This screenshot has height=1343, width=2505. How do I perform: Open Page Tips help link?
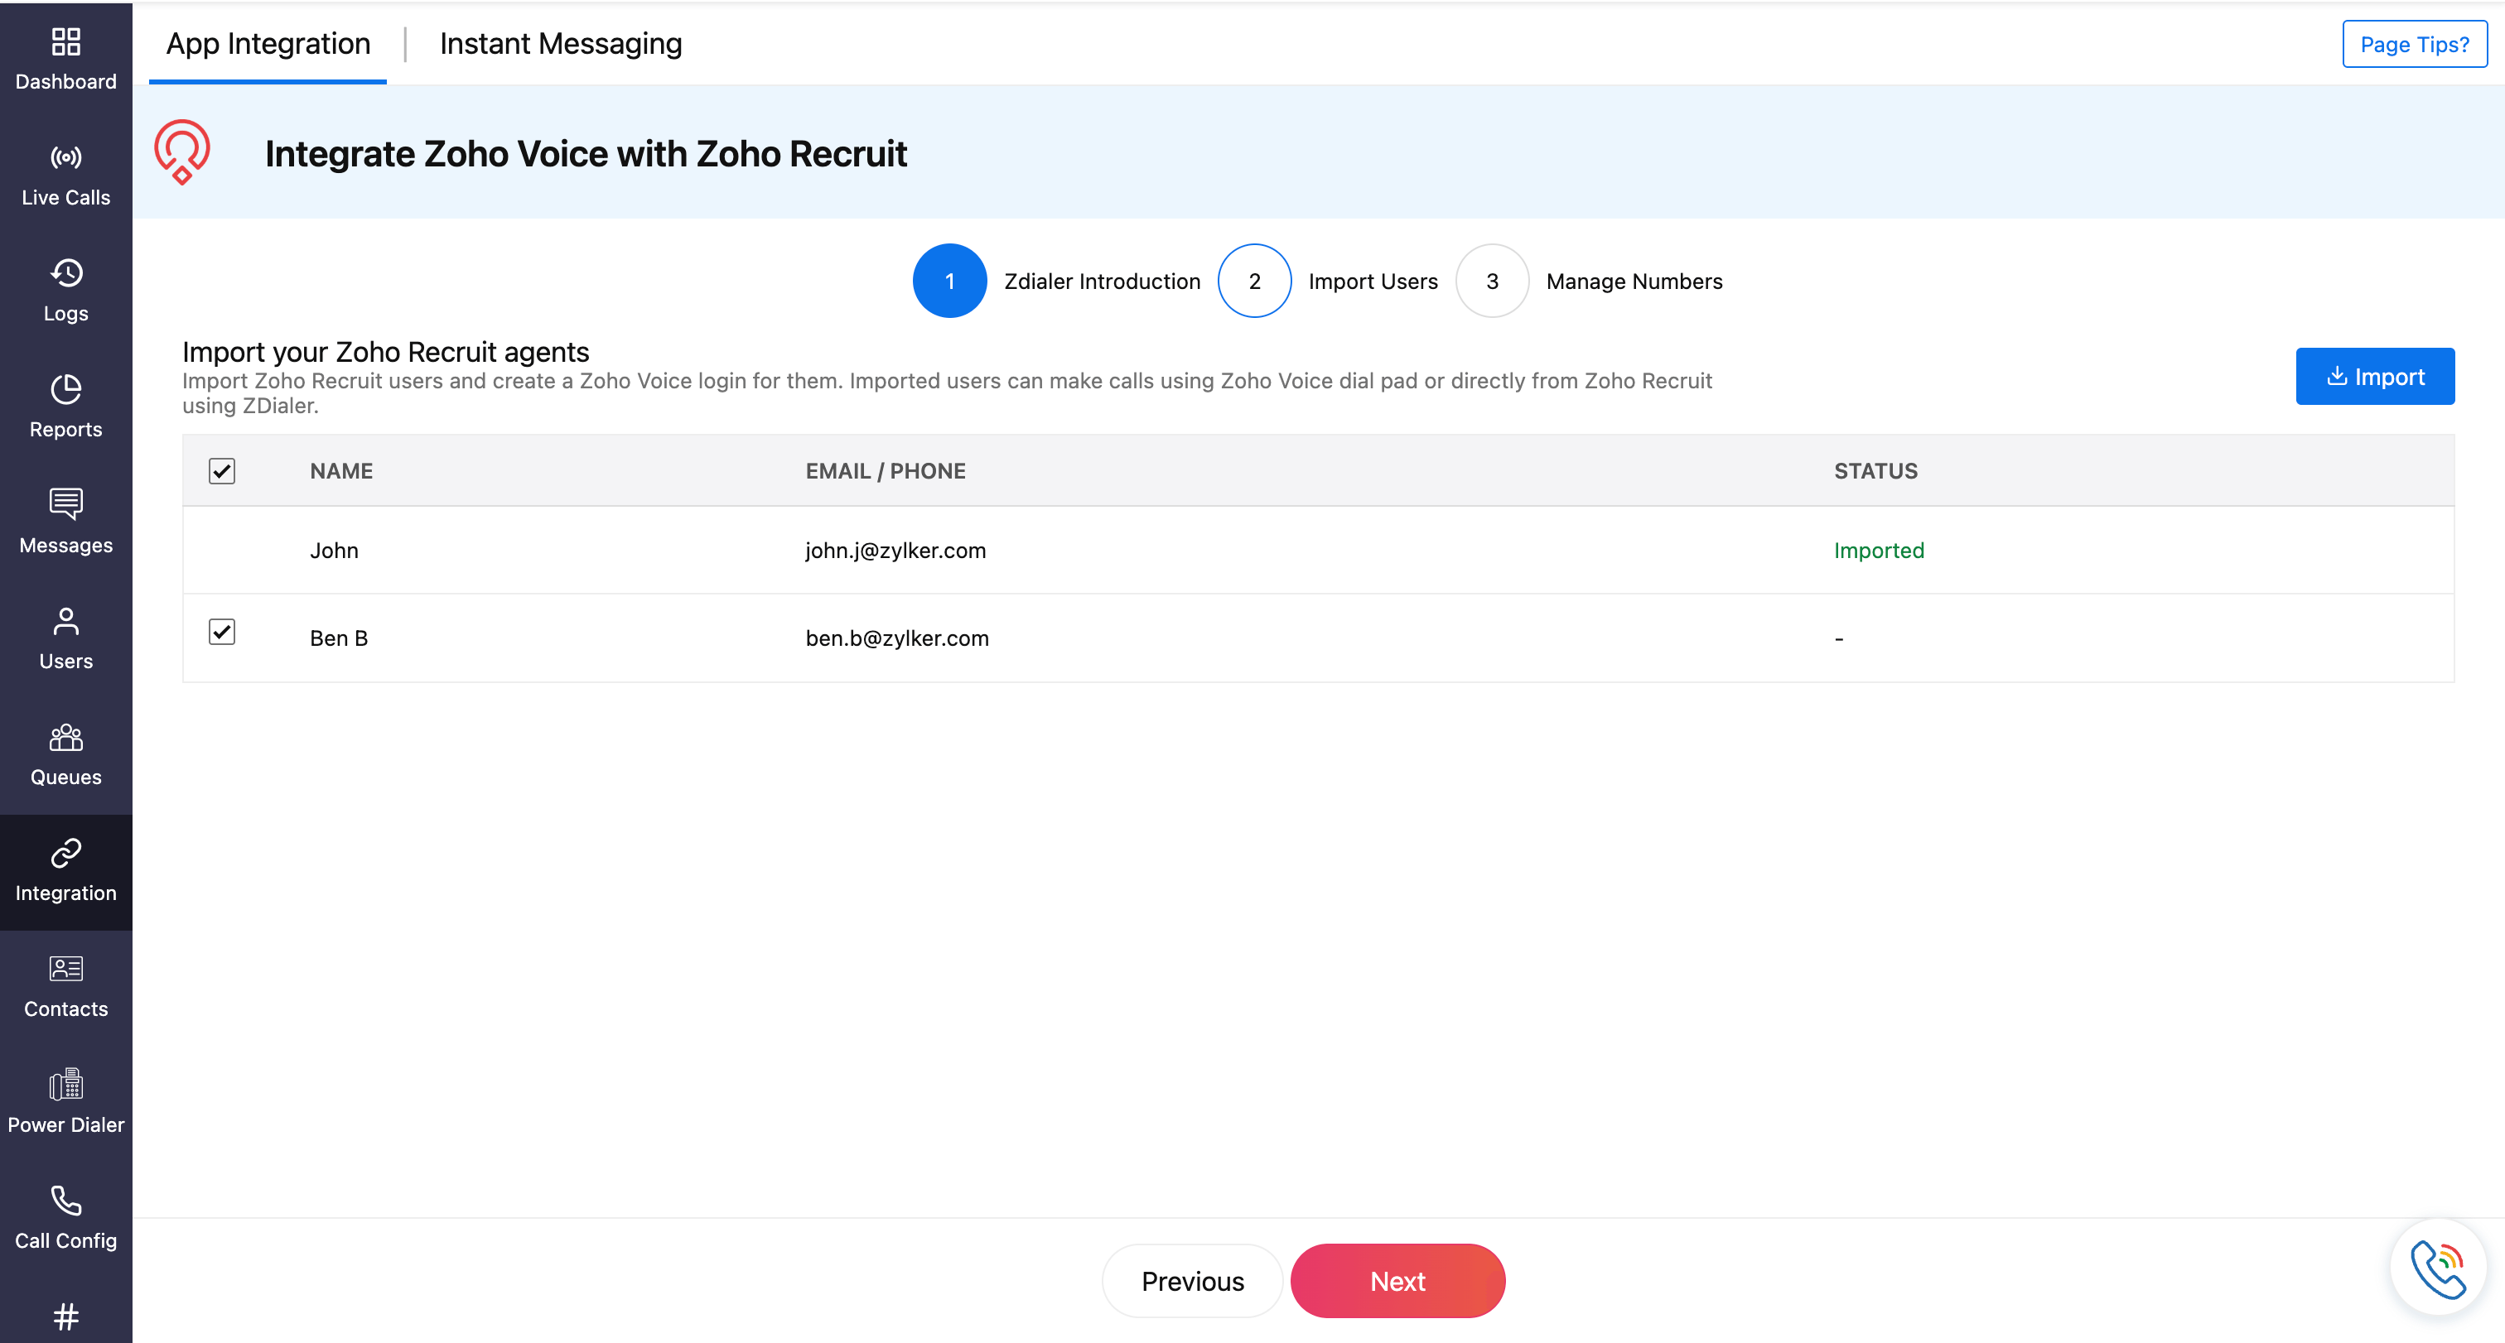[x=2414, y=44]
